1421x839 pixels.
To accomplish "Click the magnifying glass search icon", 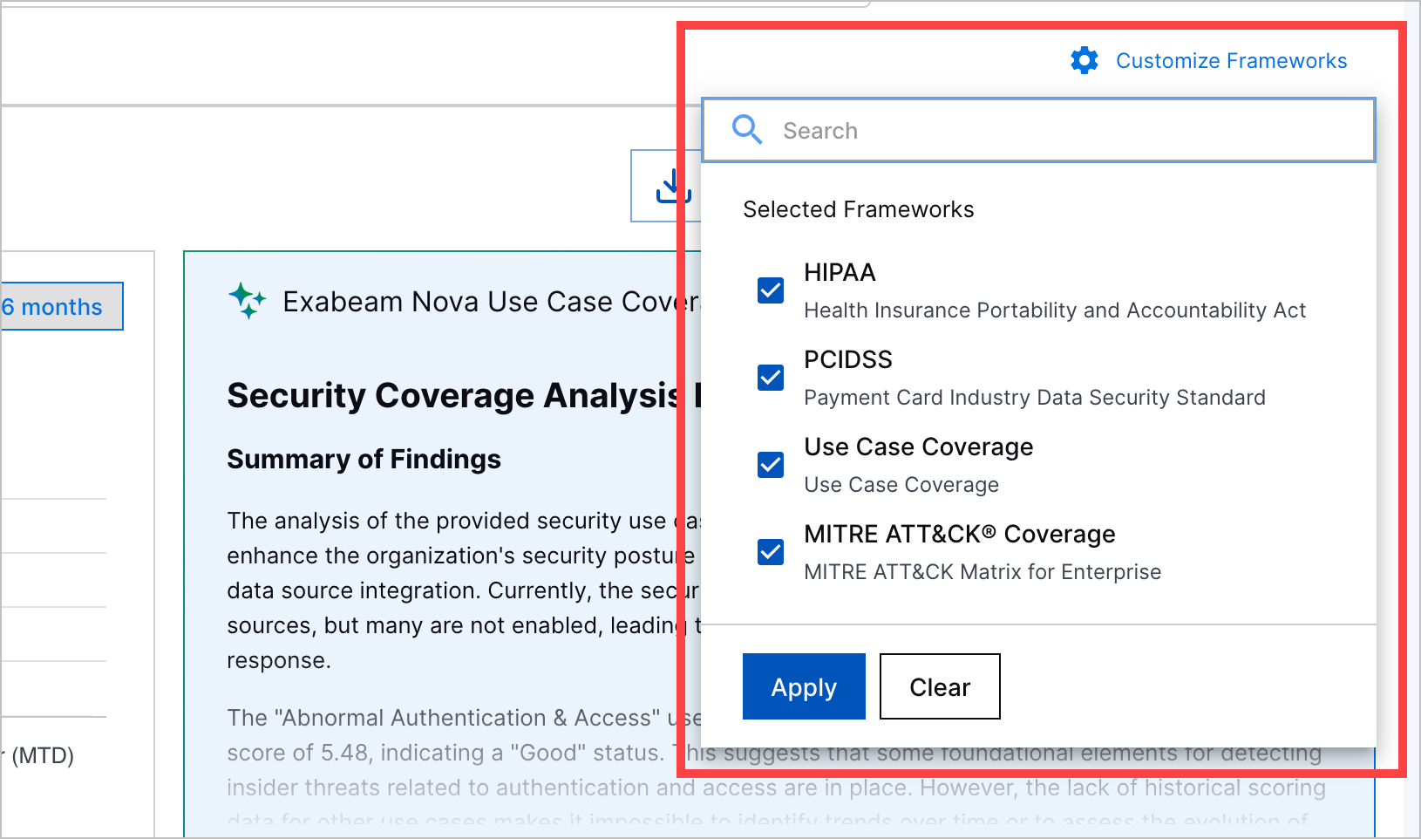I will point(747,130).
